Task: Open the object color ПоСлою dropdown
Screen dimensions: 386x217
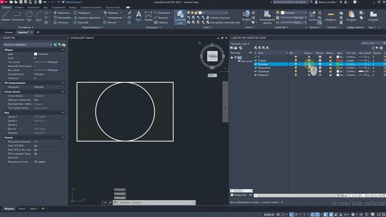Action: [x=294, y=13]
